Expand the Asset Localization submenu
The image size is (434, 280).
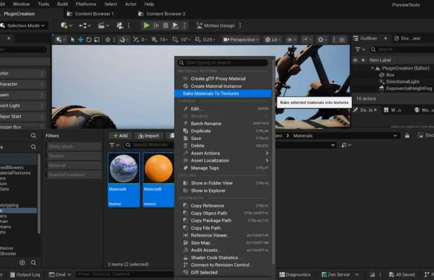pos(223,160)
